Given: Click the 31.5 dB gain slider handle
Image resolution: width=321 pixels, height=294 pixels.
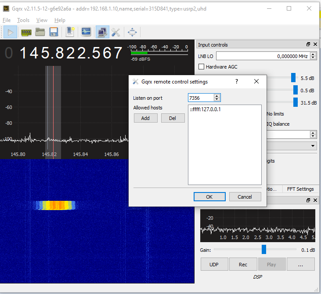Looking at the screenshot, I should (x=296, y=102).
